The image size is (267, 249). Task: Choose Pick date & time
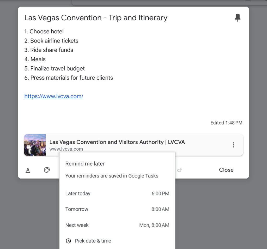[93, 241]
